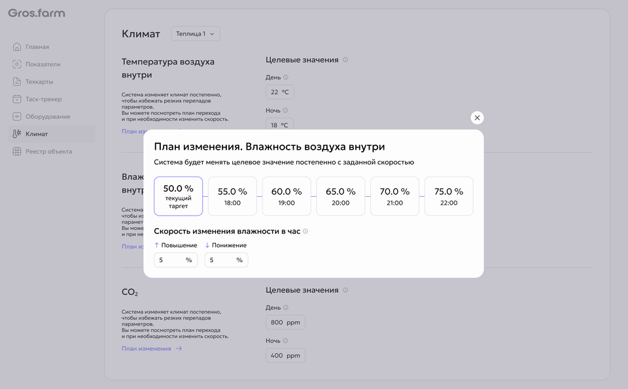Image resolution: width=628 pixels, height=389 pixels.
Task: Select the 60.0 % 19:00 step card
Action: pos(287,196)
